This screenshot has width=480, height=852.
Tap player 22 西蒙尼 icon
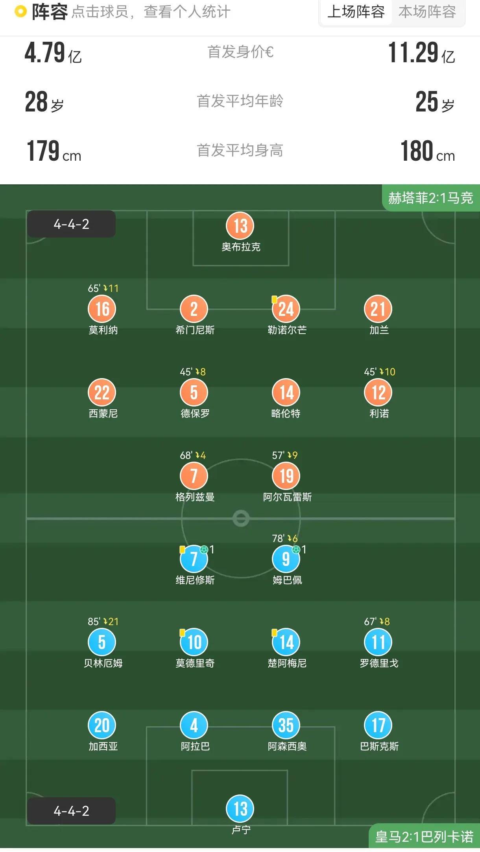[x=102, y=392]
